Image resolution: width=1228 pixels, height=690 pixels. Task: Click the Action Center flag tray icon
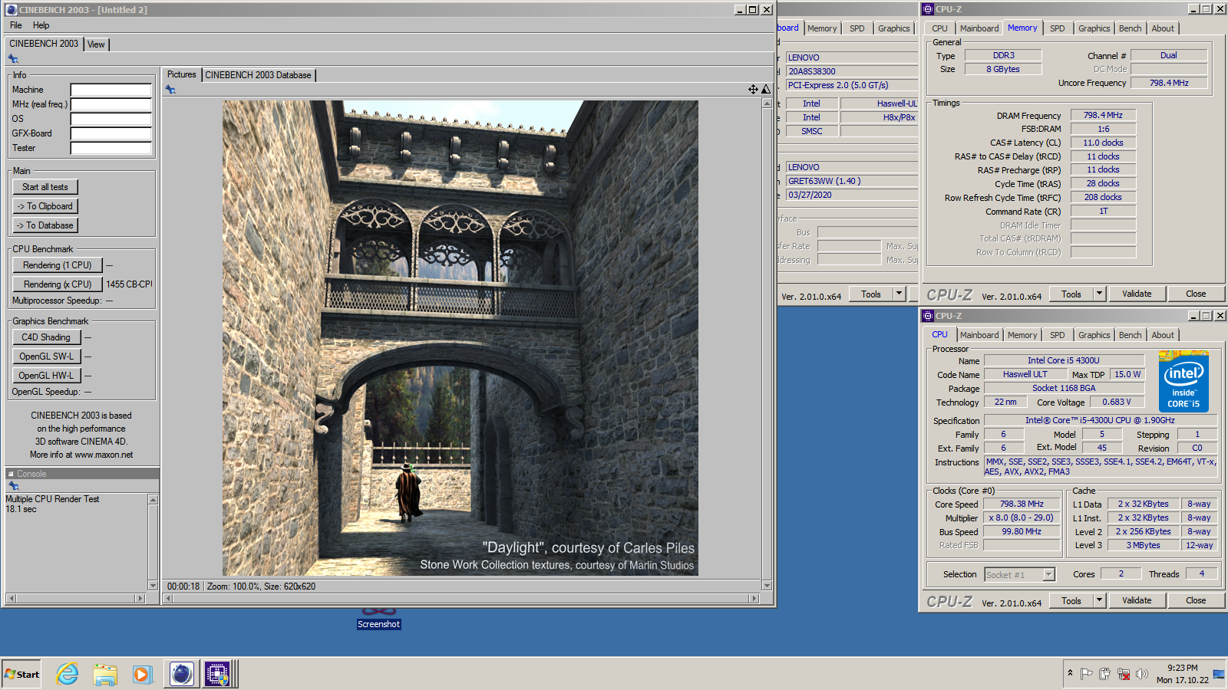click(1087, 674)
